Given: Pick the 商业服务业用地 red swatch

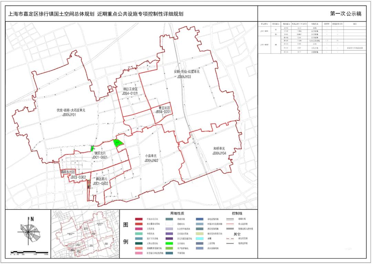Looking at the screenshot, I should [139, 224].
